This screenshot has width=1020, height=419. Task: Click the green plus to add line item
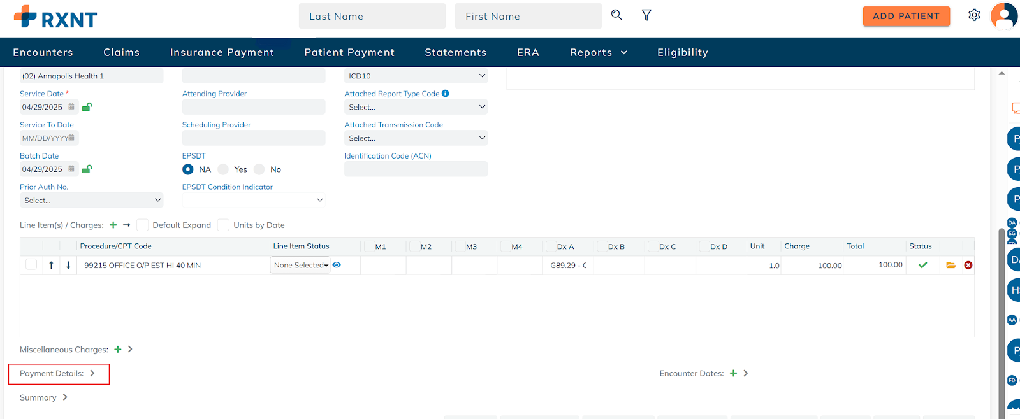click(x=113, y=225)
